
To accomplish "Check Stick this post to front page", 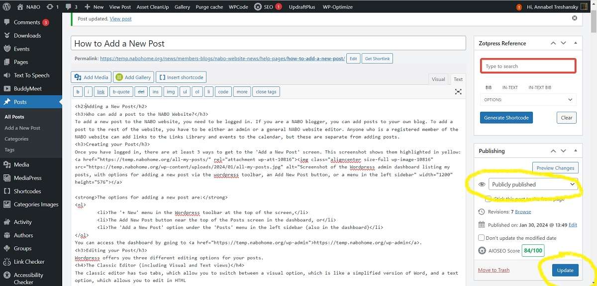I will coord(488,199).
